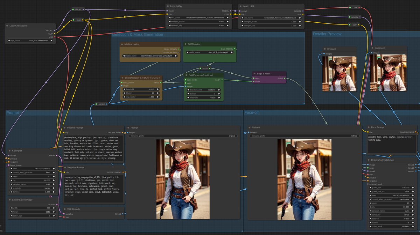Collapse the KSampler node via its title dot
Viewport: 420px width, 235px height.
9,150
